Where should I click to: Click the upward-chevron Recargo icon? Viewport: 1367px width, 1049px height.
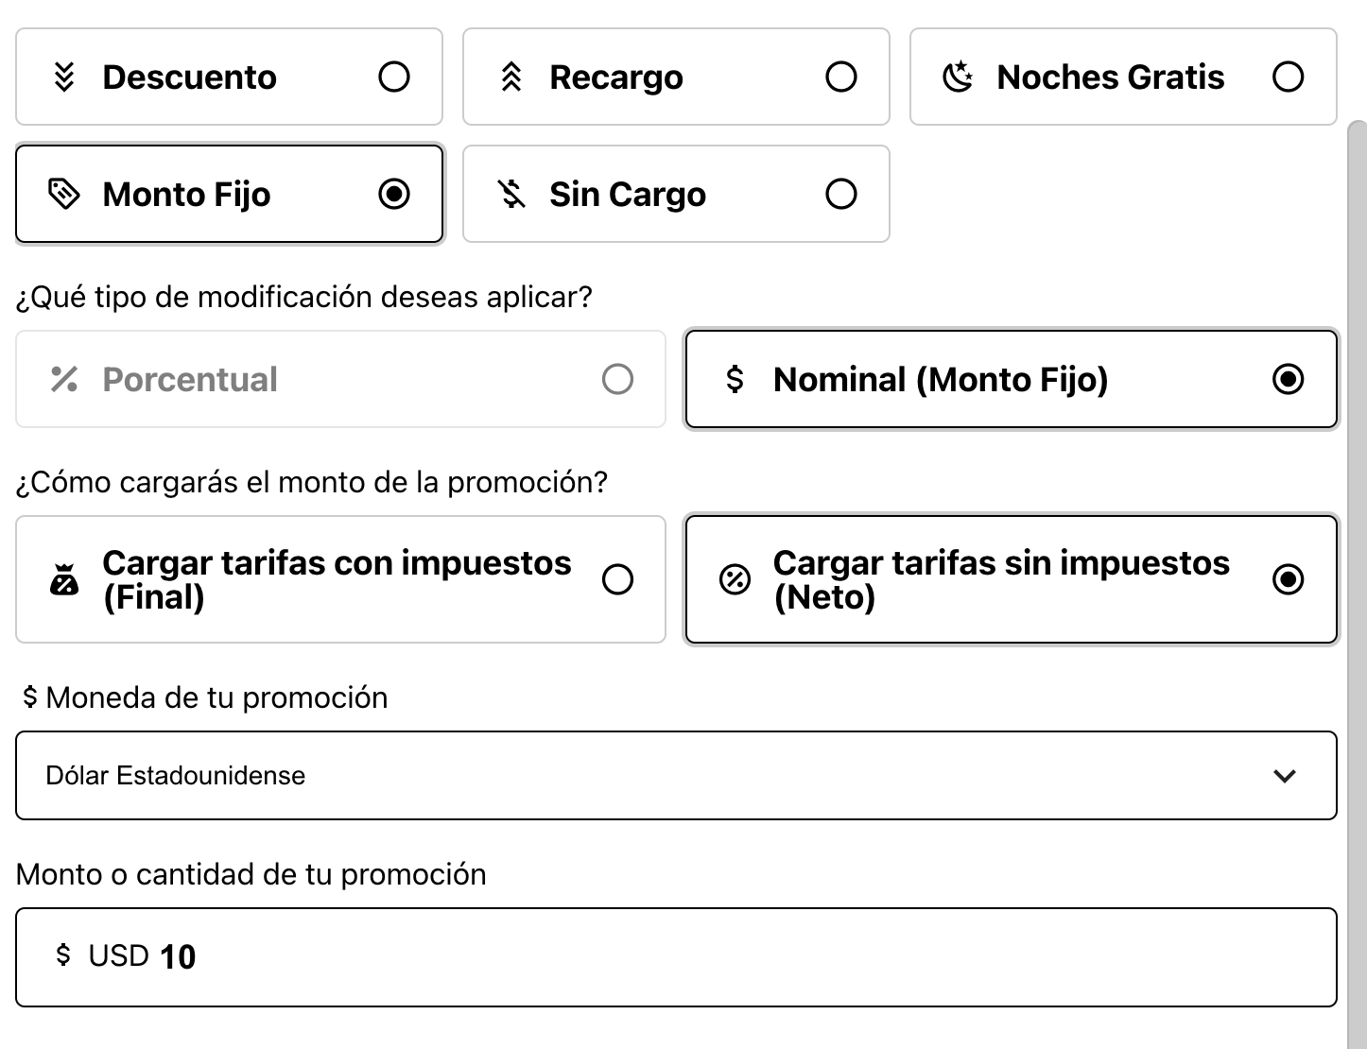[513, 77]
